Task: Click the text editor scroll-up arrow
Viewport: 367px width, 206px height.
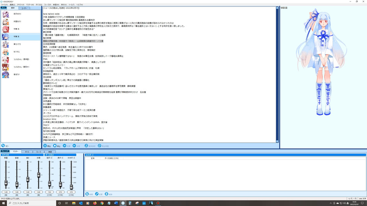Action: coord(278,8)
